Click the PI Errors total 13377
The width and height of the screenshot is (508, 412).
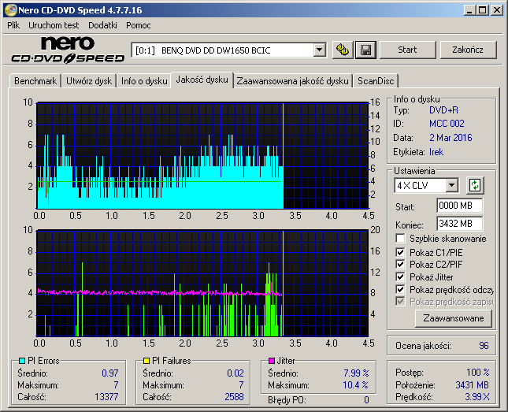[x=106, y=397]
